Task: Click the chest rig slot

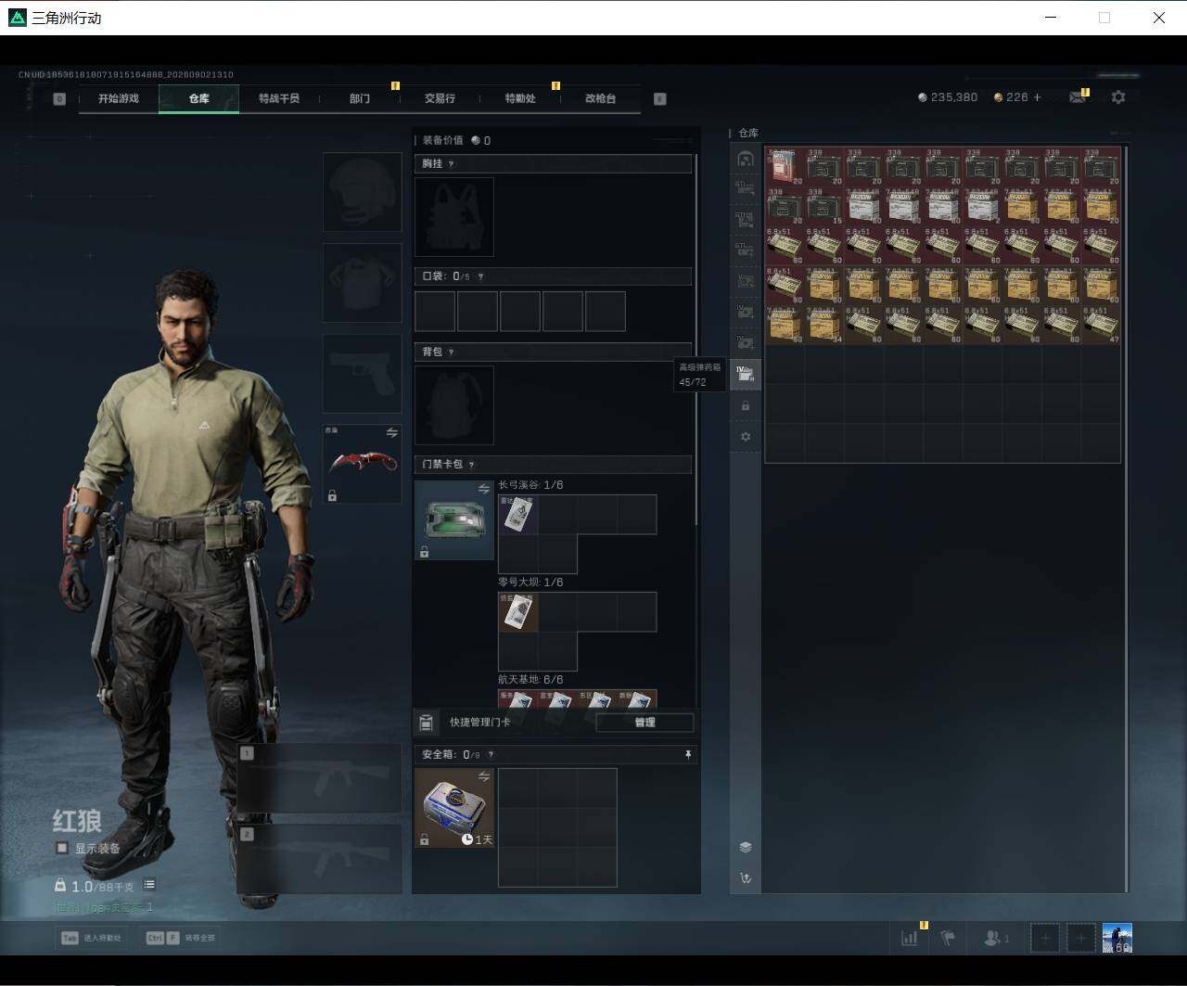Action: (x=454, y=217)
